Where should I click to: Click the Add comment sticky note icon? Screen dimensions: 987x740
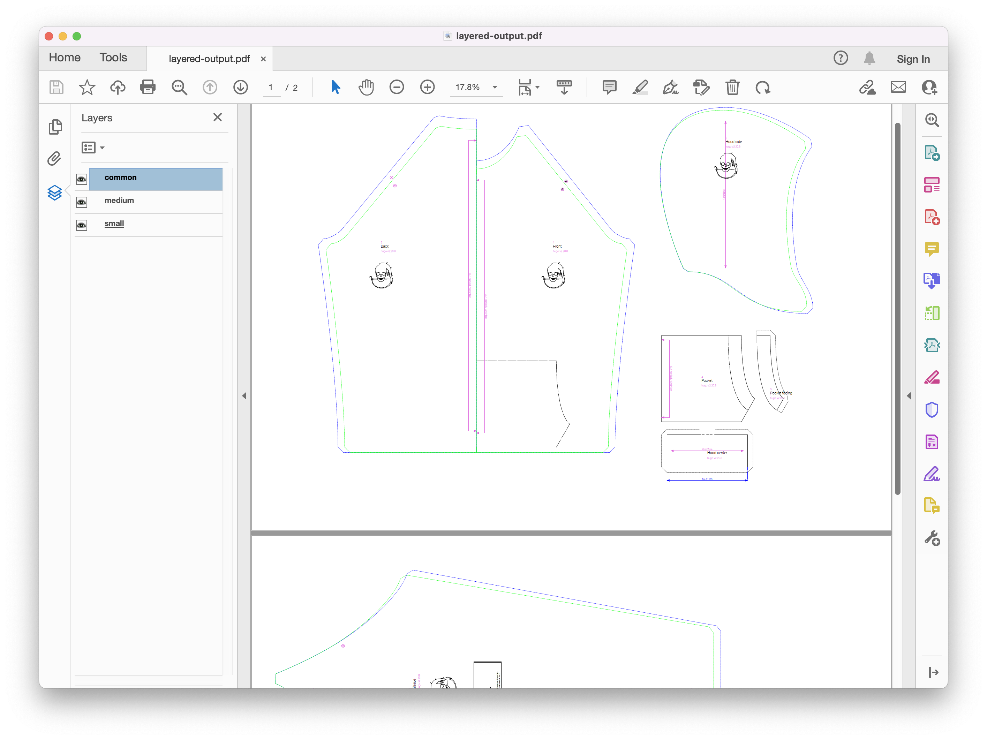tap(609, 88)
